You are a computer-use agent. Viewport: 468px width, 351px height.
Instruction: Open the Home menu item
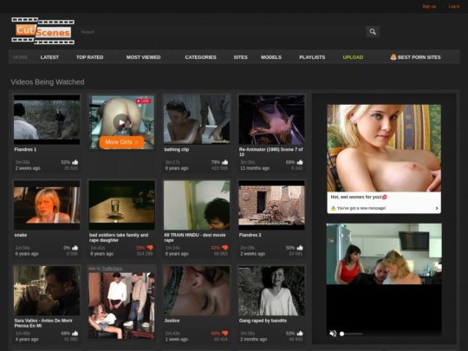(21, 57)
